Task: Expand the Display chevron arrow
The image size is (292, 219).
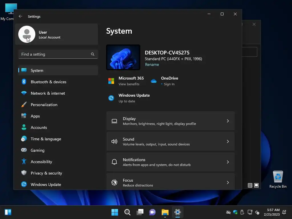Action: [x=228, y=121]
